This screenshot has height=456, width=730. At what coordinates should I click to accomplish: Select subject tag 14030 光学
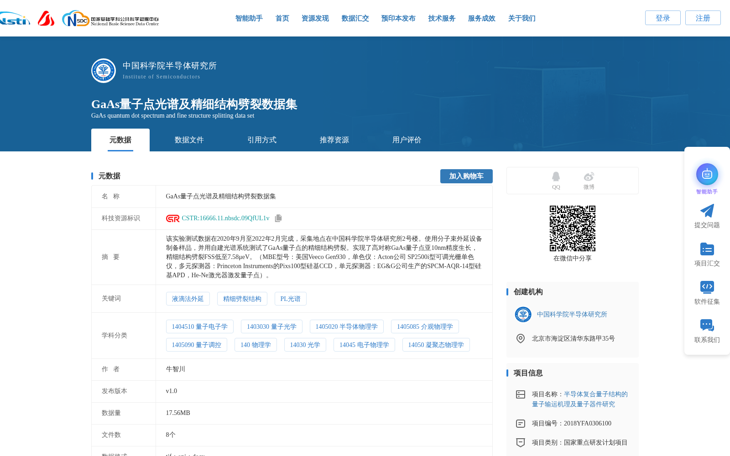pos(305,345)
